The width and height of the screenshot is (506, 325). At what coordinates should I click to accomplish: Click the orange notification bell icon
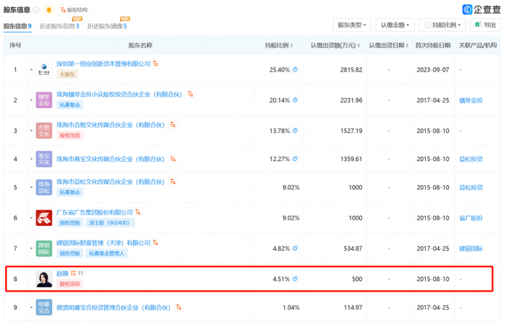48,9
